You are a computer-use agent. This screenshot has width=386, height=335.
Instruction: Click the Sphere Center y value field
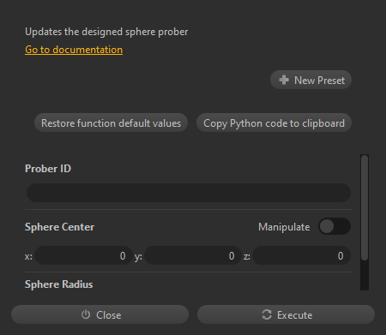point(193,255)
